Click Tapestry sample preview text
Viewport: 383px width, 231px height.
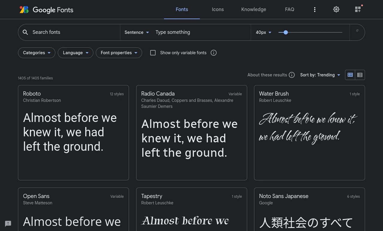(x=185, y=221)
